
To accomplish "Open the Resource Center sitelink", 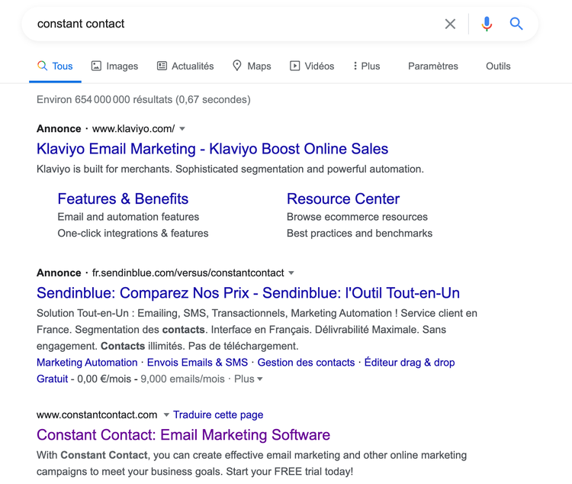I will pos(343,199).
